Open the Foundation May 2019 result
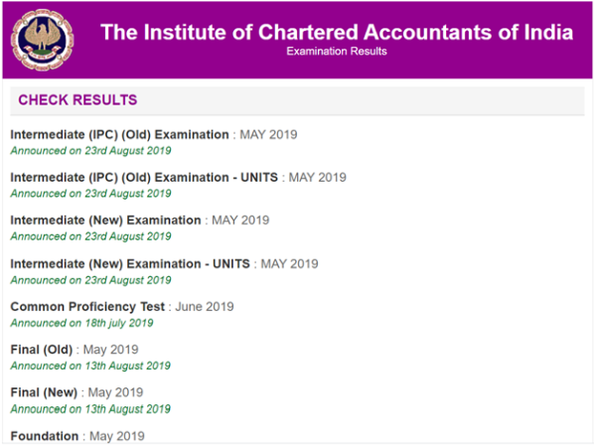The height and width of the screenshot is (447, 596). 45,435
